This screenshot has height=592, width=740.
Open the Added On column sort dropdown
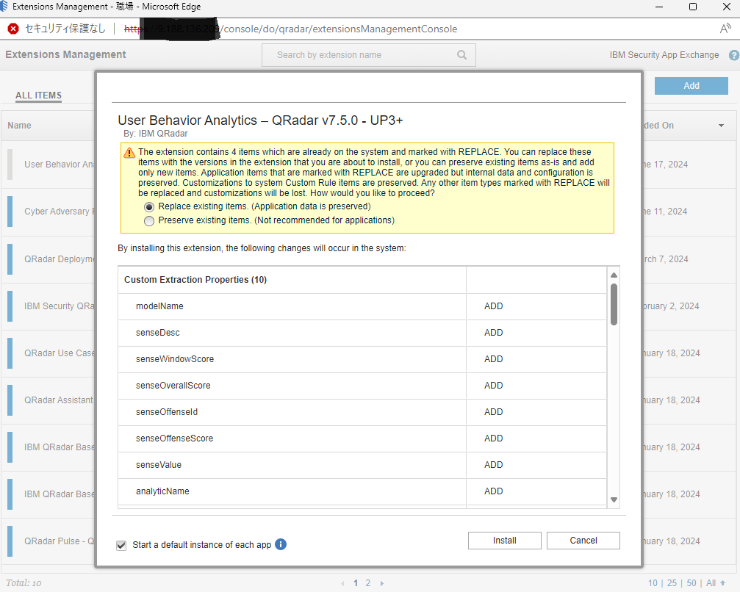[x=721, y=126]
